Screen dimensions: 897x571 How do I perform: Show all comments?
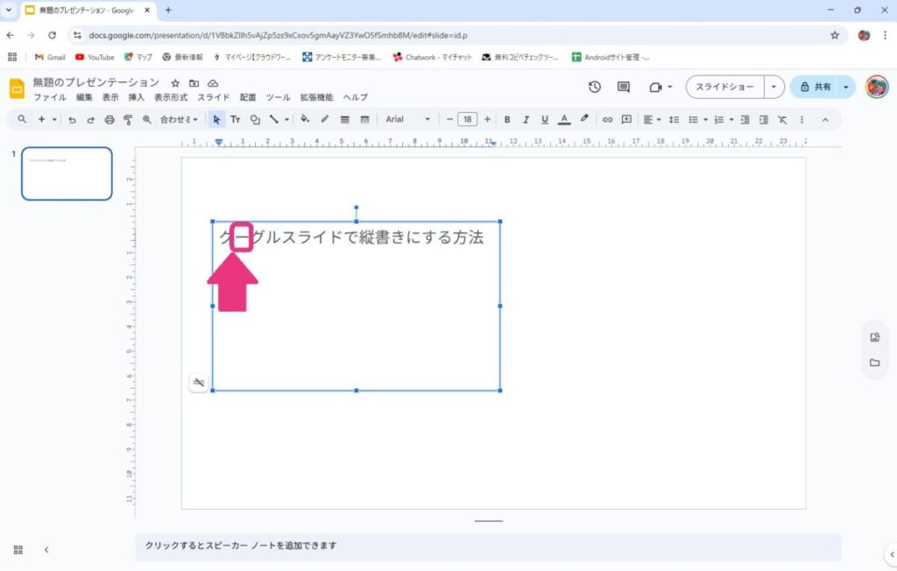point(624,87)
